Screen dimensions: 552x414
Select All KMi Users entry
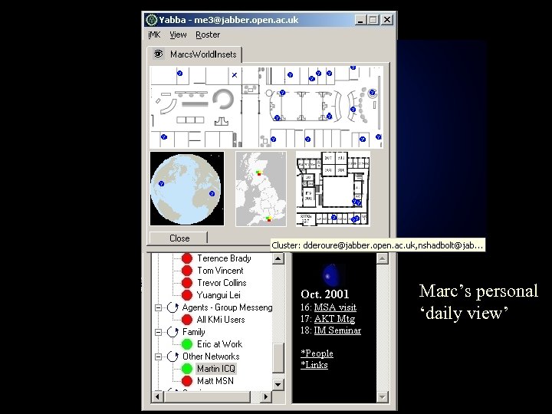pyautogui.click(x=220, y=320)
